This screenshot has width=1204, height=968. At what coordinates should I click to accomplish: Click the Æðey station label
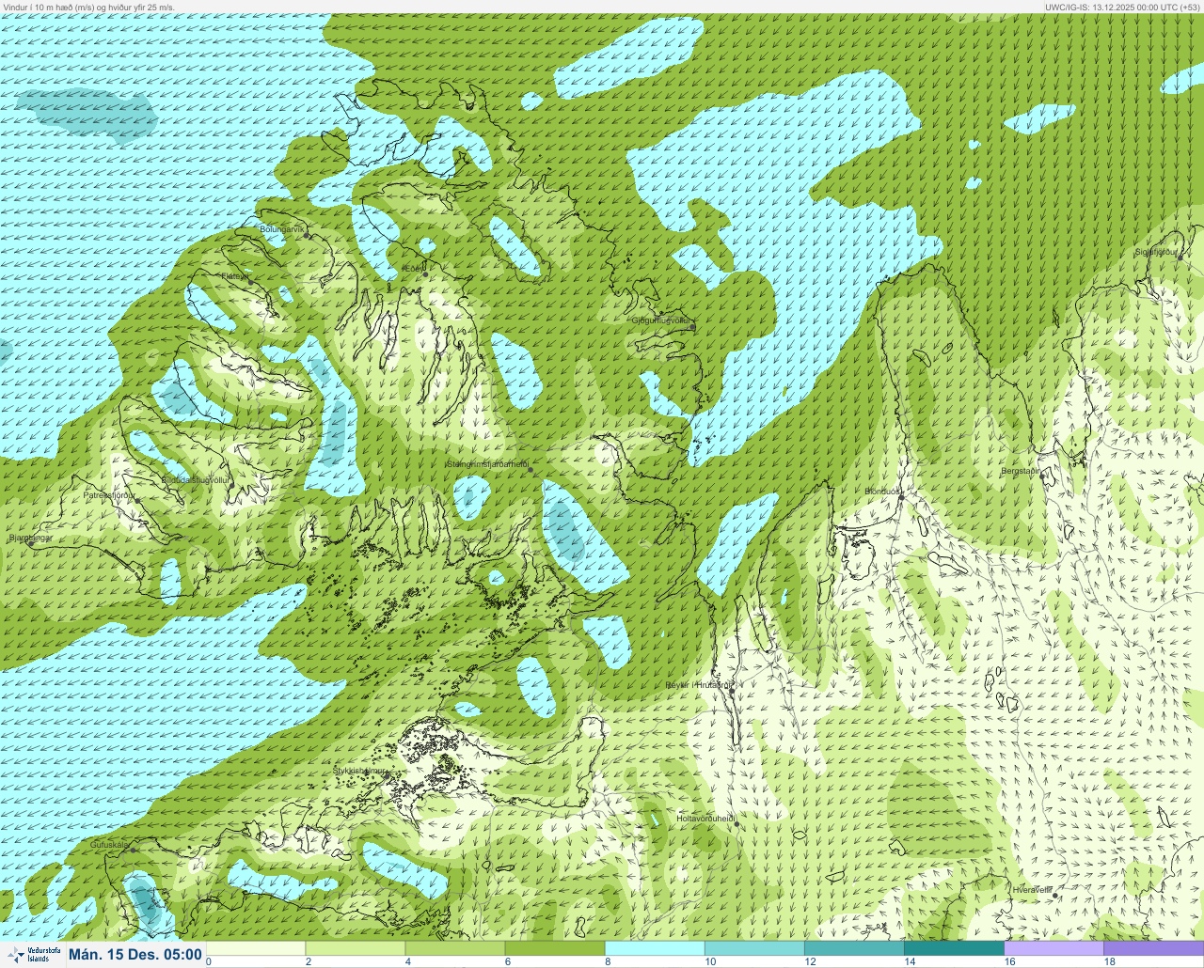[413, 269]
